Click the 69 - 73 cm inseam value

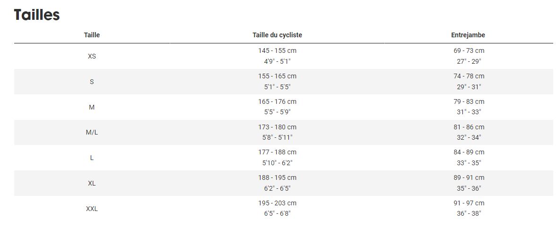tap(469, 51)
